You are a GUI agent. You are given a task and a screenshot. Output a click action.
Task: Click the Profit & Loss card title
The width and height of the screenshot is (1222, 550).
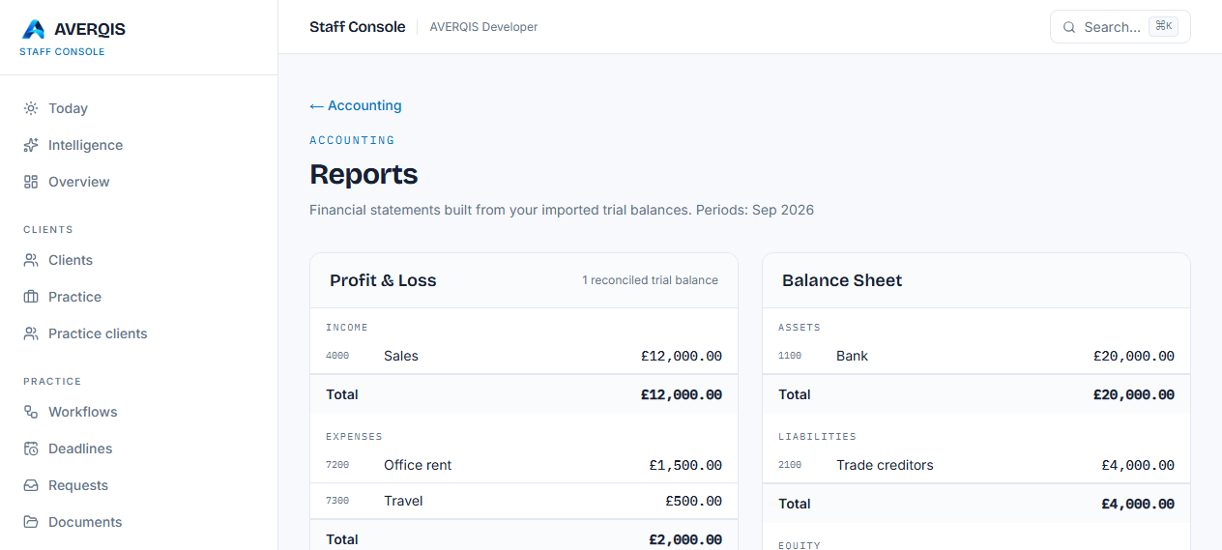(383, 280)
